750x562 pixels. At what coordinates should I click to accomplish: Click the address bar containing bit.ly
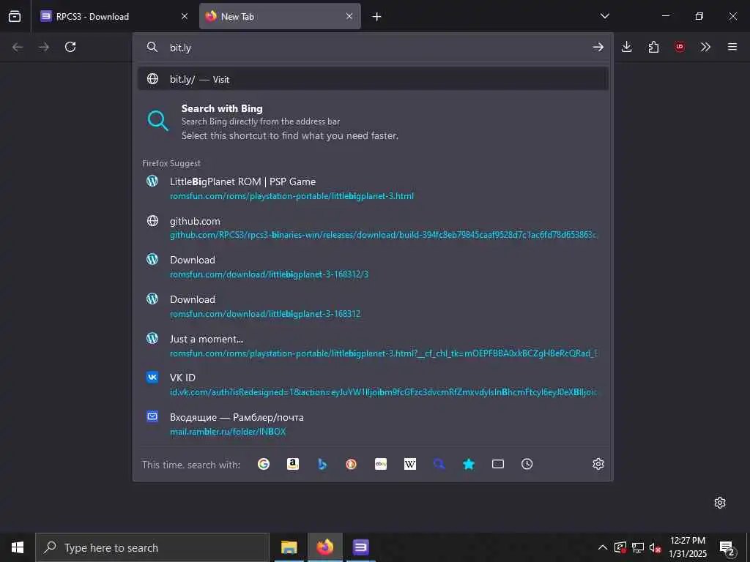tap(373, 48)
